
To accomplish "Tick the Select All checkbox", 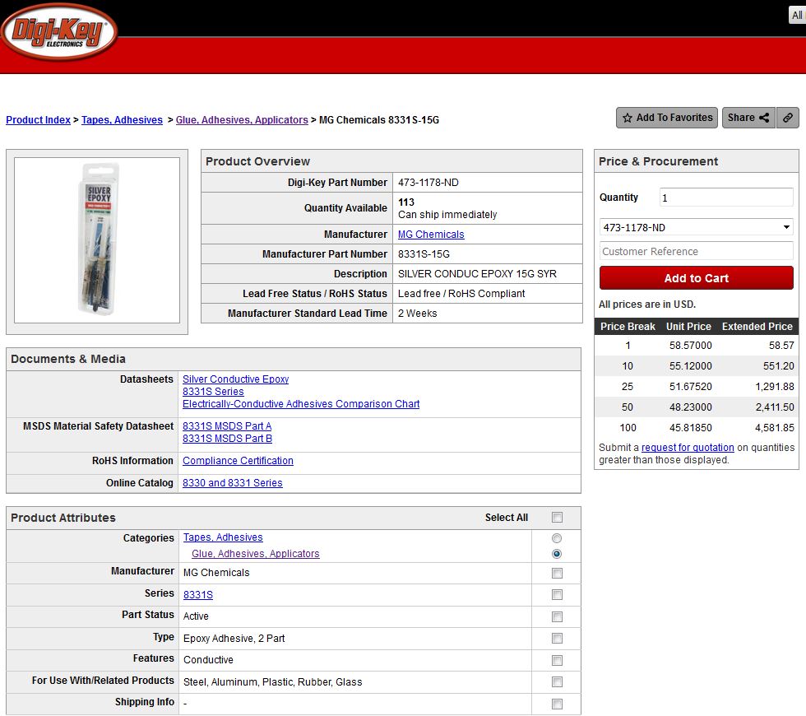I will pos(557,518).
